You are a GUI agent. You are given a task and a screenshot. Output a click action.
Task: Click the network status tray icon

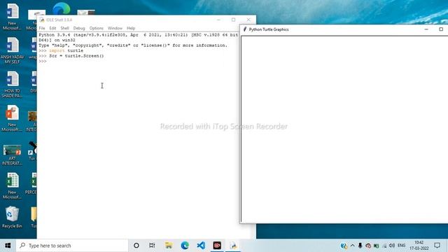[384, 246]
